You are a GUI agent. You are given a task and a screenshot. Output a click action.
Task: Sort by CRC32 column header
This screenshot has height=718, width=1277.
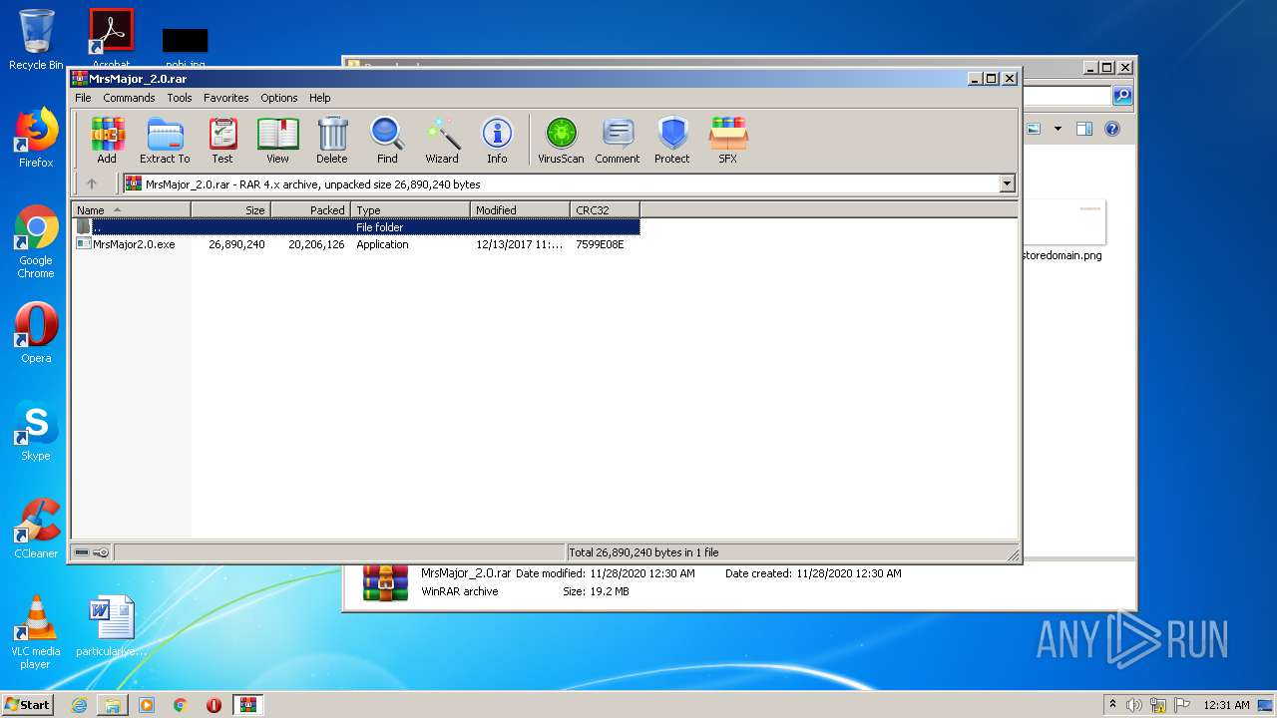[605, 209]
